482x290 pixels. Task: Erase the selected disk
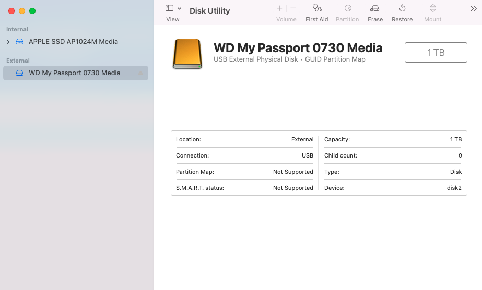(375, 13)
